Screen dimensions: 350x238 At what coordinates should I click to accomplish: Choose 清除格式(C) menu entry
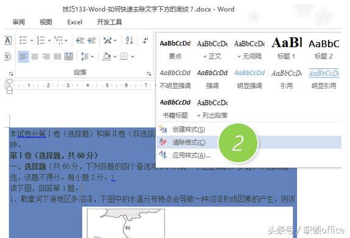[249, 142]
